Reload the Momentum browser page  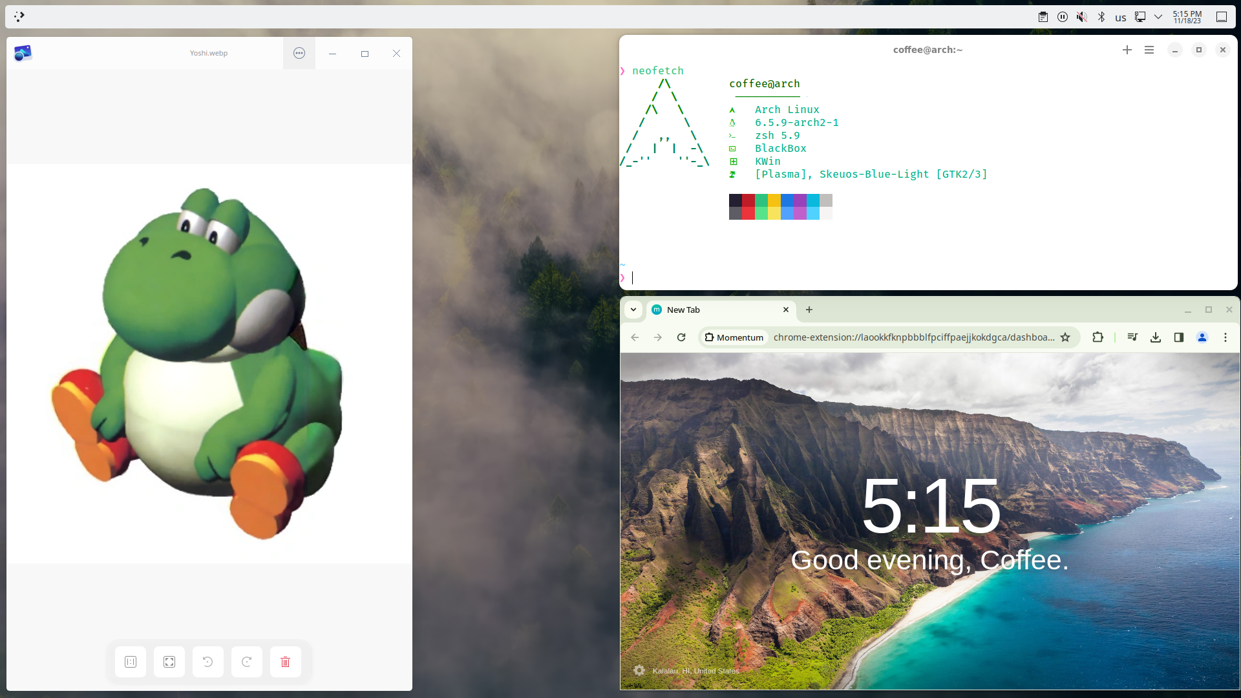tap(681, 337)
